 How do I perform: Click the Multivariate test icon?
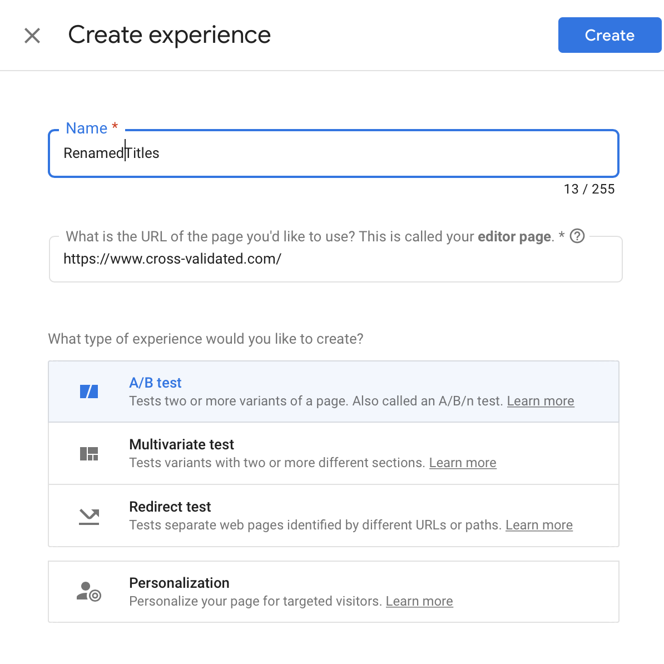pos(89,454)
